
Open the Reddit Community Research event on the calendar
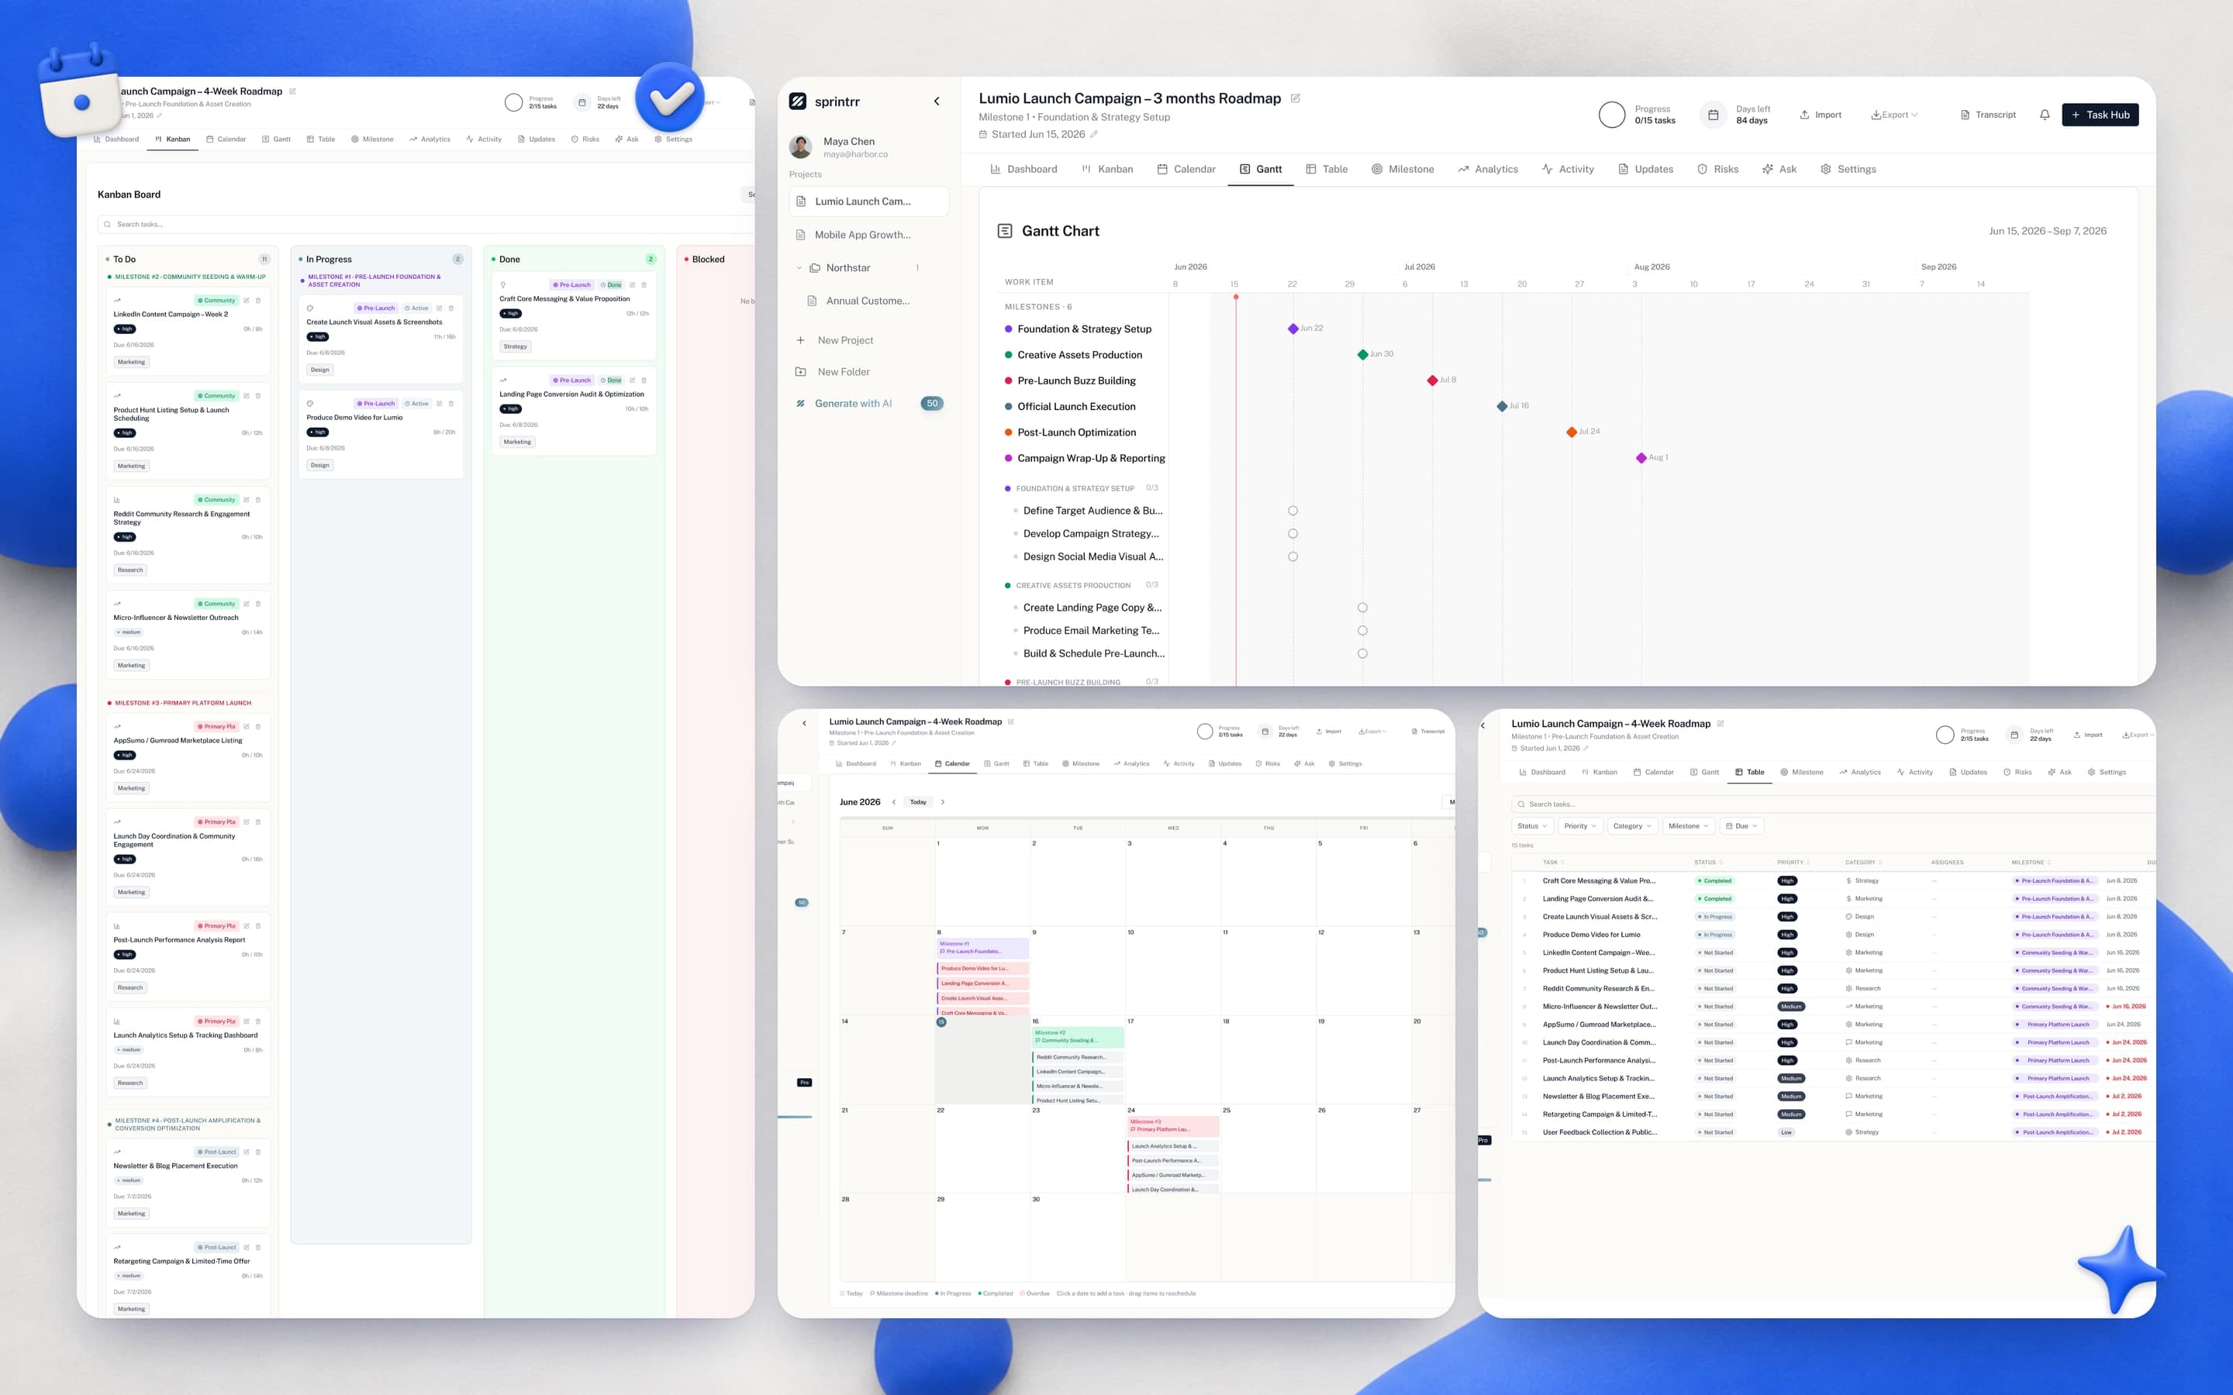pyautogui.click(x=1078, y=1057)
